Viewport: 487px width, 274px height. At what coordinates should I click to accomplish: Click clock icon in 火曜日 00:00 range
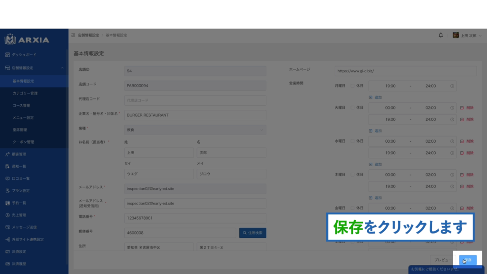pos(452,108)
